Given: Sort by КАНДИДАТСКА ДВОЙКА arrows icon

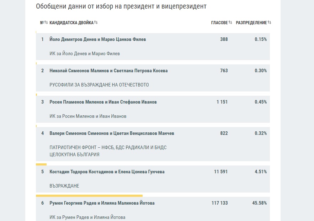Looking at the screenshot, I should 96,22.
